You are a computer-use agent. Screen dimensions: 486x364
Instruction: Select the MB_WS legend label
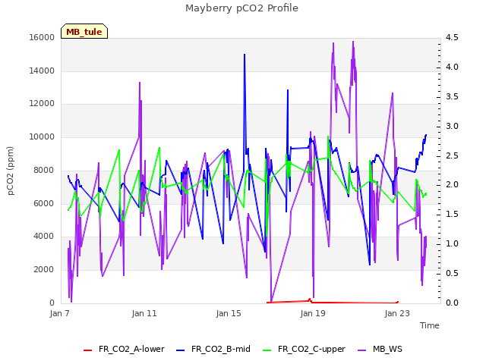coord(387,349)
